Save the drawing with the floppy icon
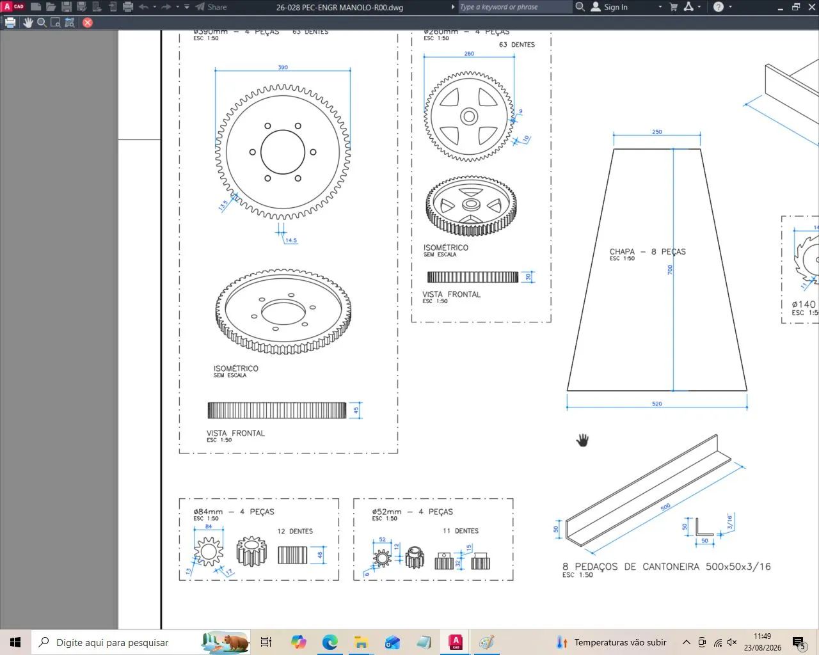This screenshot has width=819, height=655. coord(67,7)
